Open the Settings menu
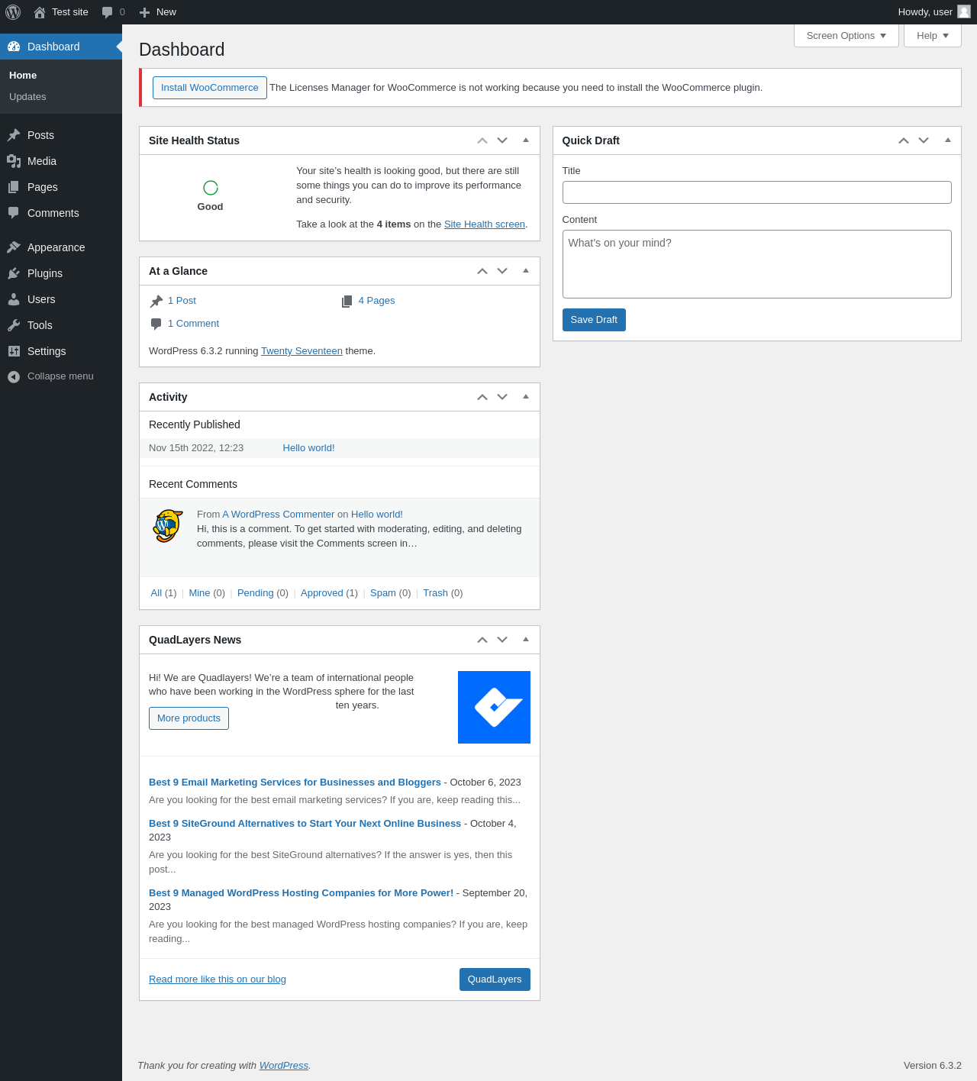Image resolution: width=977 pixels, height=1081 pixels. pyautogui.click(x=61, y=351)
